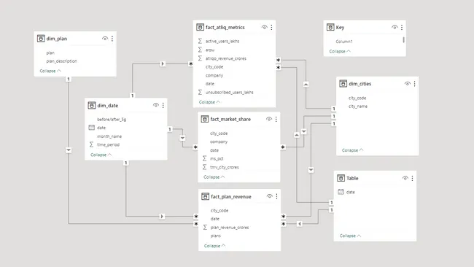
Task: Open more options for Key table
Action: [x=402, y=27]
